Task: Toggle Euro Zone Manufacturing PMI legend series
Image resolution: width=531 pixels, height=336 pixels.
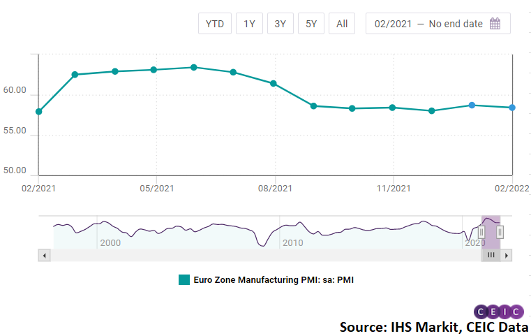Action: 278,280
